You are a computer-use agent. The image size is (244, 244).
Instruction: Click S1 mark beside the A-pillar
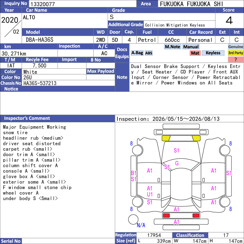[167, 167]
